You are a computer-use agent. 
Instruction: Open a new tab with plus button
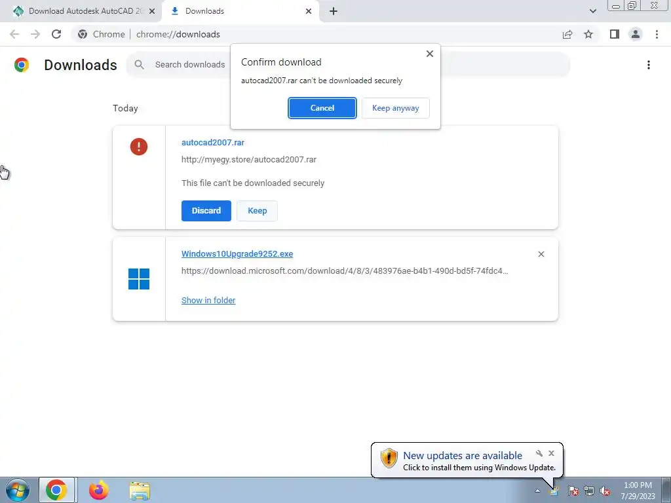(334, 11)
